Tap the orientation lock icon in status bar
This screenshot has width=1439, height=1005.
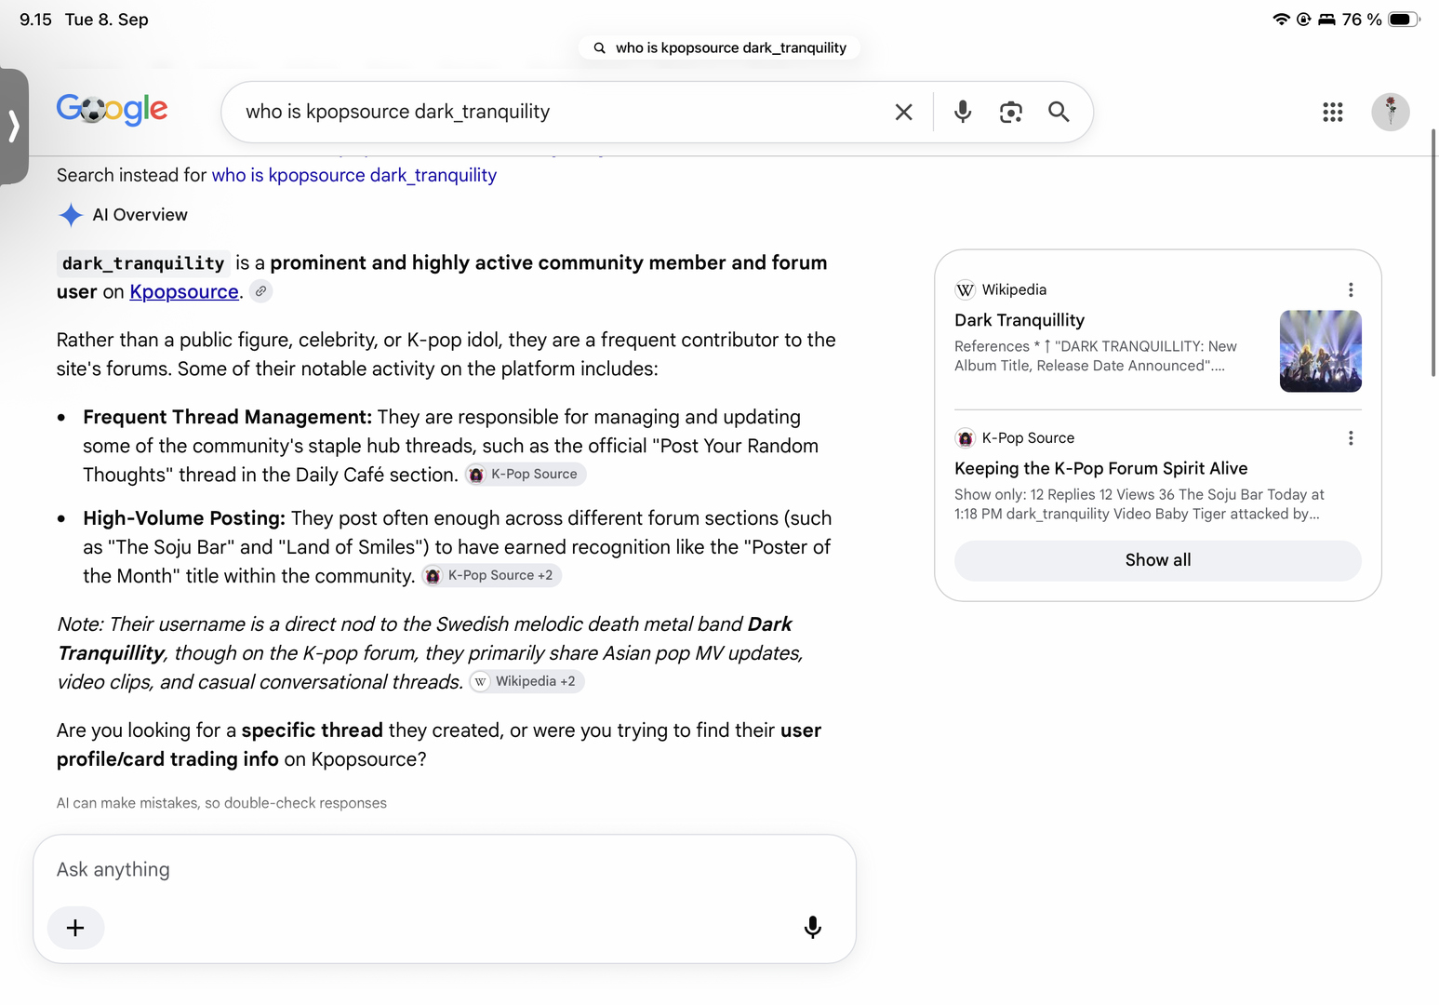pos(1304,20)
